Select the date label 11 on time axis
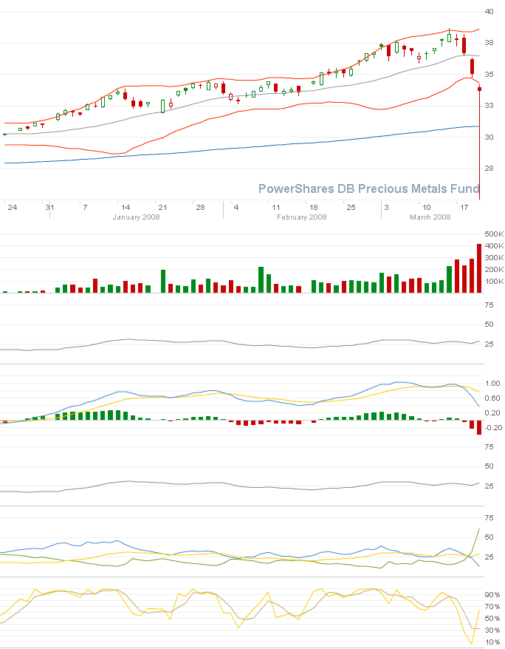 click(x=275, y=208)
